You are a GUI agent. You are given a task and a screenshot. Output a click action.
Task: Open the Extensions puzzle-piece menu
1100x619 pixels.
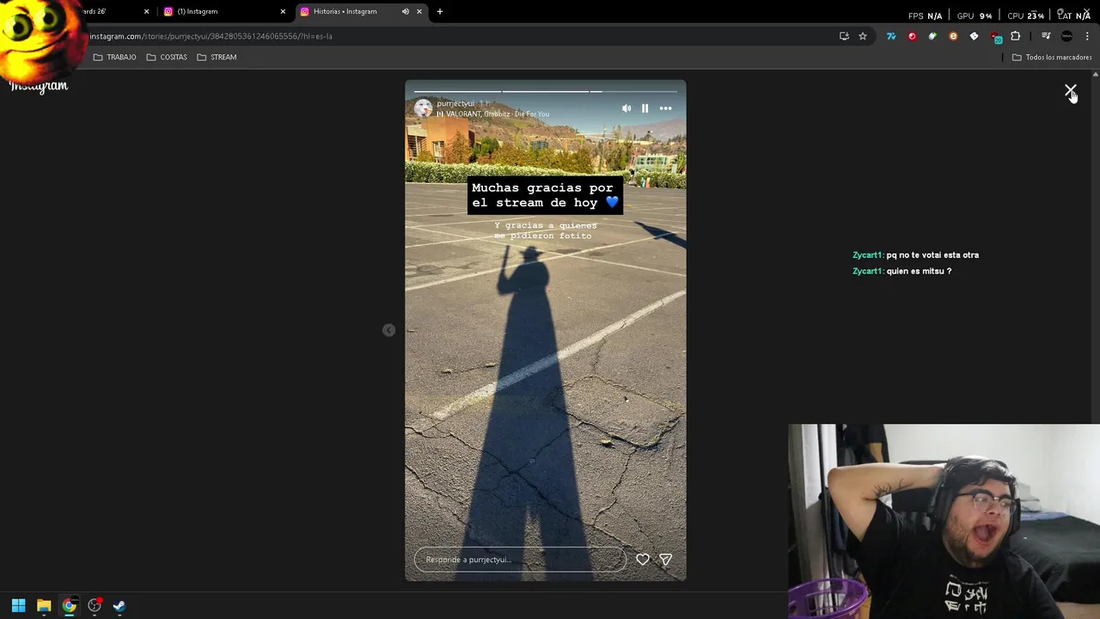[x=1016, y=36]
